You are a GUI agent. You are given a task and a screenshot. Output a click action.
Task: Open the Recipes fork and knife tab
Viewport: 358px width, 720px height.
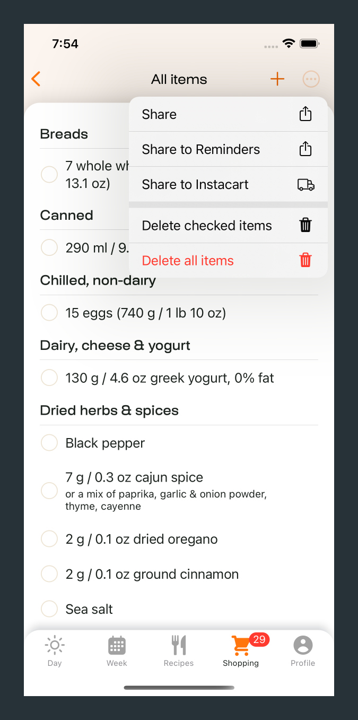click(179, 650)
